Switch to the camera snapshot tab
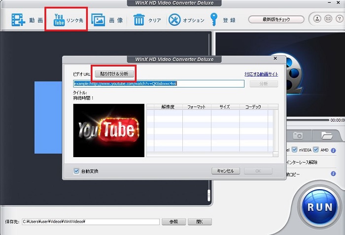Image resolution: width=345 pixels, height=235 pixels. 298,135
